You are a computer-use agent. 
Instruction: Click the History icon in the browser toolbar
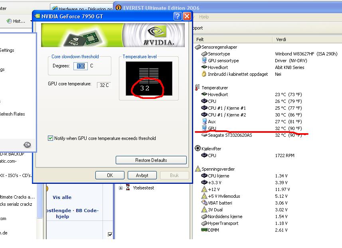[9, 21]
